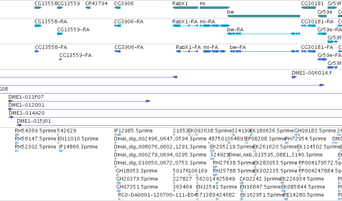Select the RabX1 gene bar

tap(185, 8)
